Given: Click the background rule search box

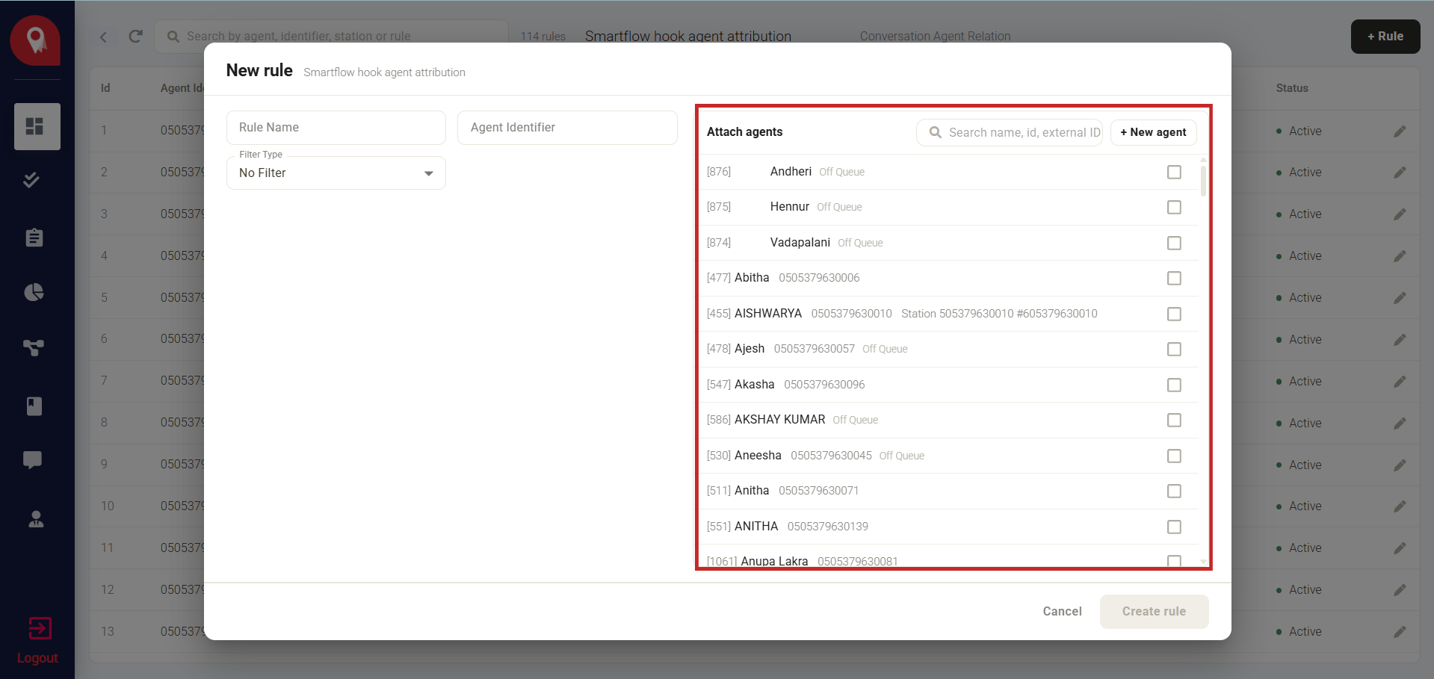Looking at the screenshot, I should coord(332,36).
